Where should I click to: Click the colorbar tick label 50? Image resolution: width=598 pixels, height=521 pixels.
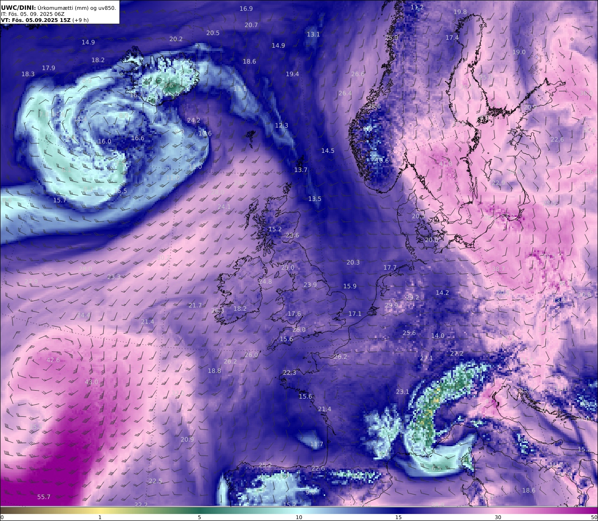coord(594,517)
